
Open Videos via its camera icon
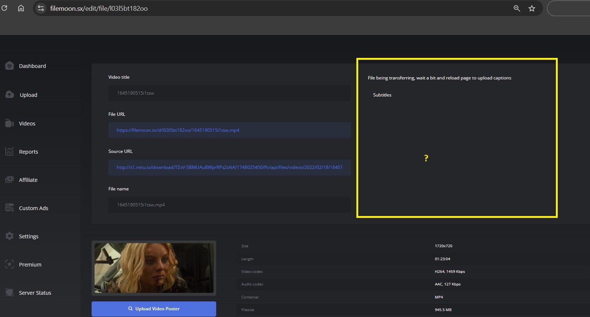coord(10,123)
